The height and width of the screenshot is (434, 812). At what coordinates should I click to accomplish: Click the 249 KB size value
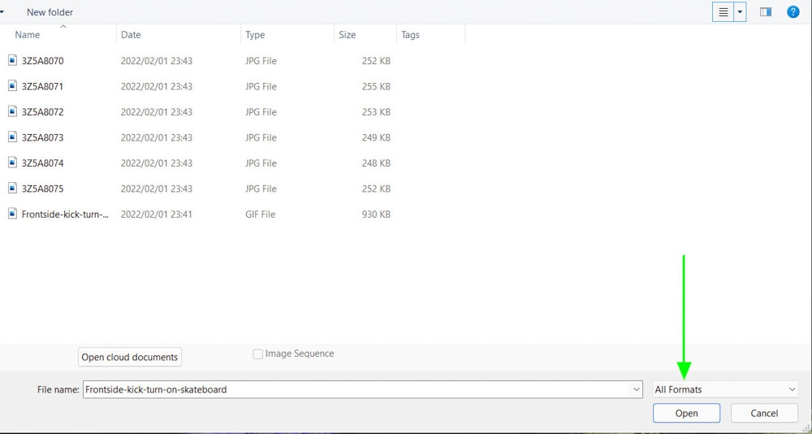[376, 137]
